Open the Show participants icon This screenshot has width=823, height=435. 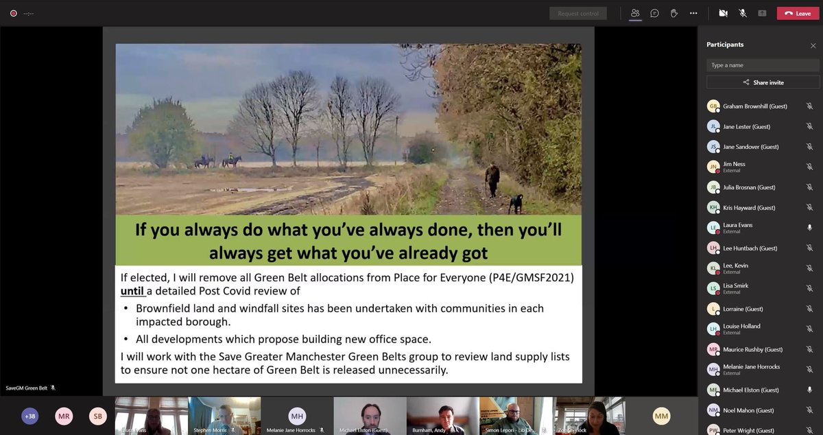pos(635,13)
